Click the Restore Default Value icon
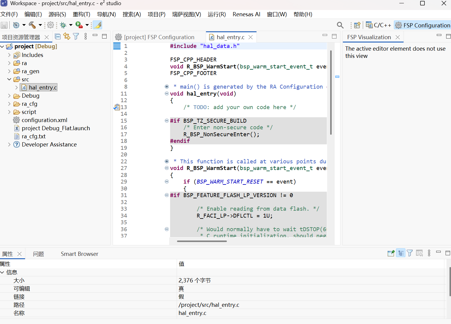The height and width of the screenshot is (324, 451). point(419,253)
